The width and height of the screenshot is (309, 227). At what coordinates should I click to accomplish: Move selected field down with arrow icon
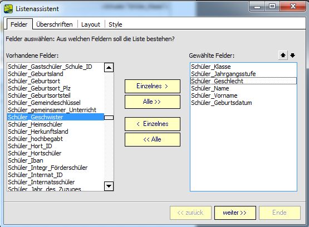[x=293, y=56]
